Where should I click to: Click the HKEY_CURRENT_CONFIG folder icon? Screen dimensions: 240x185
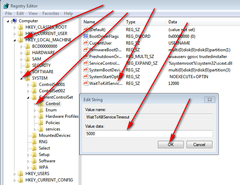pos(21,180)
